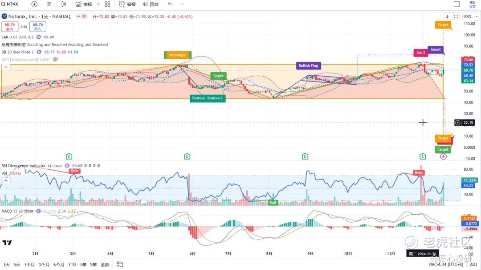Toggle ADJ adjusted price setting
481x270 pixels.
473,265
